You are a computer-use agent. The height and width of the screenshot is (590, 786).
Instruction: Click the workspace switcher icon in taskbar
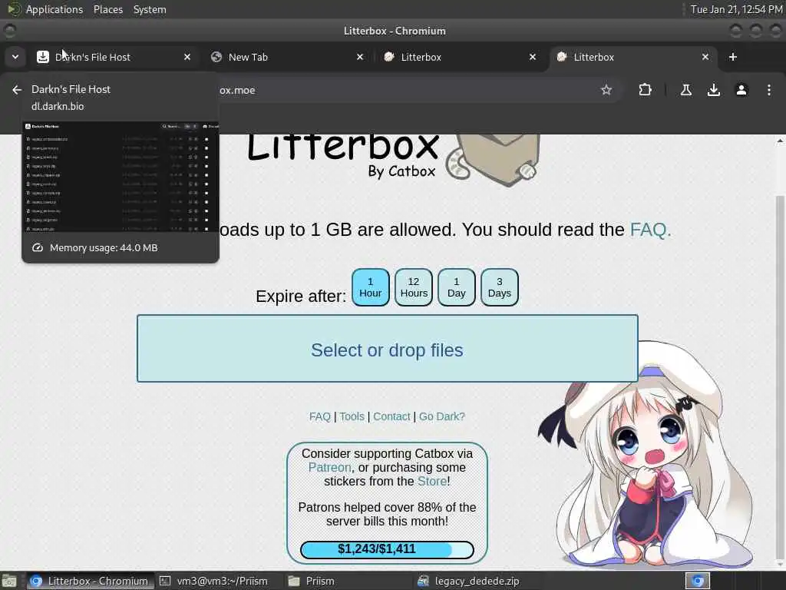click(698, 581)
